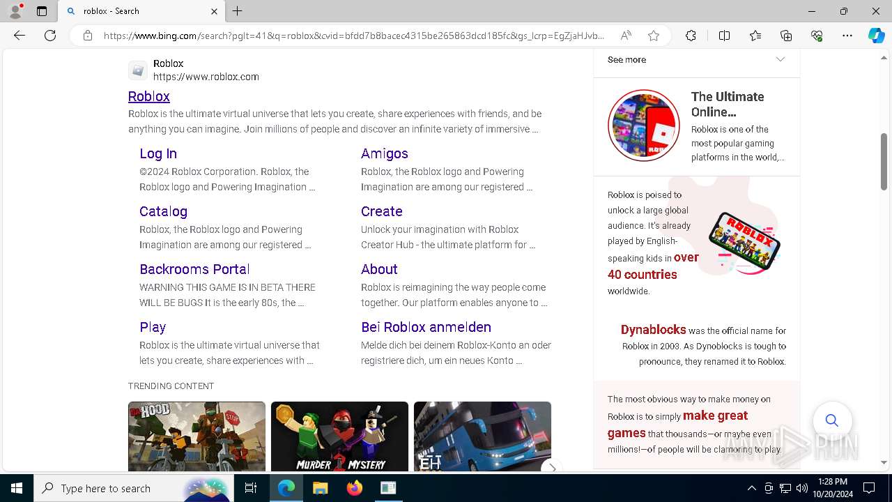
Task: Click circular Roblox image in sidebar
Action: click(x=643, y=125)
